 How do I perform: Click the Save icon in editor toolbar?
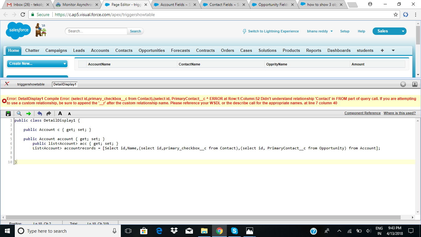(x=8, y=114)
